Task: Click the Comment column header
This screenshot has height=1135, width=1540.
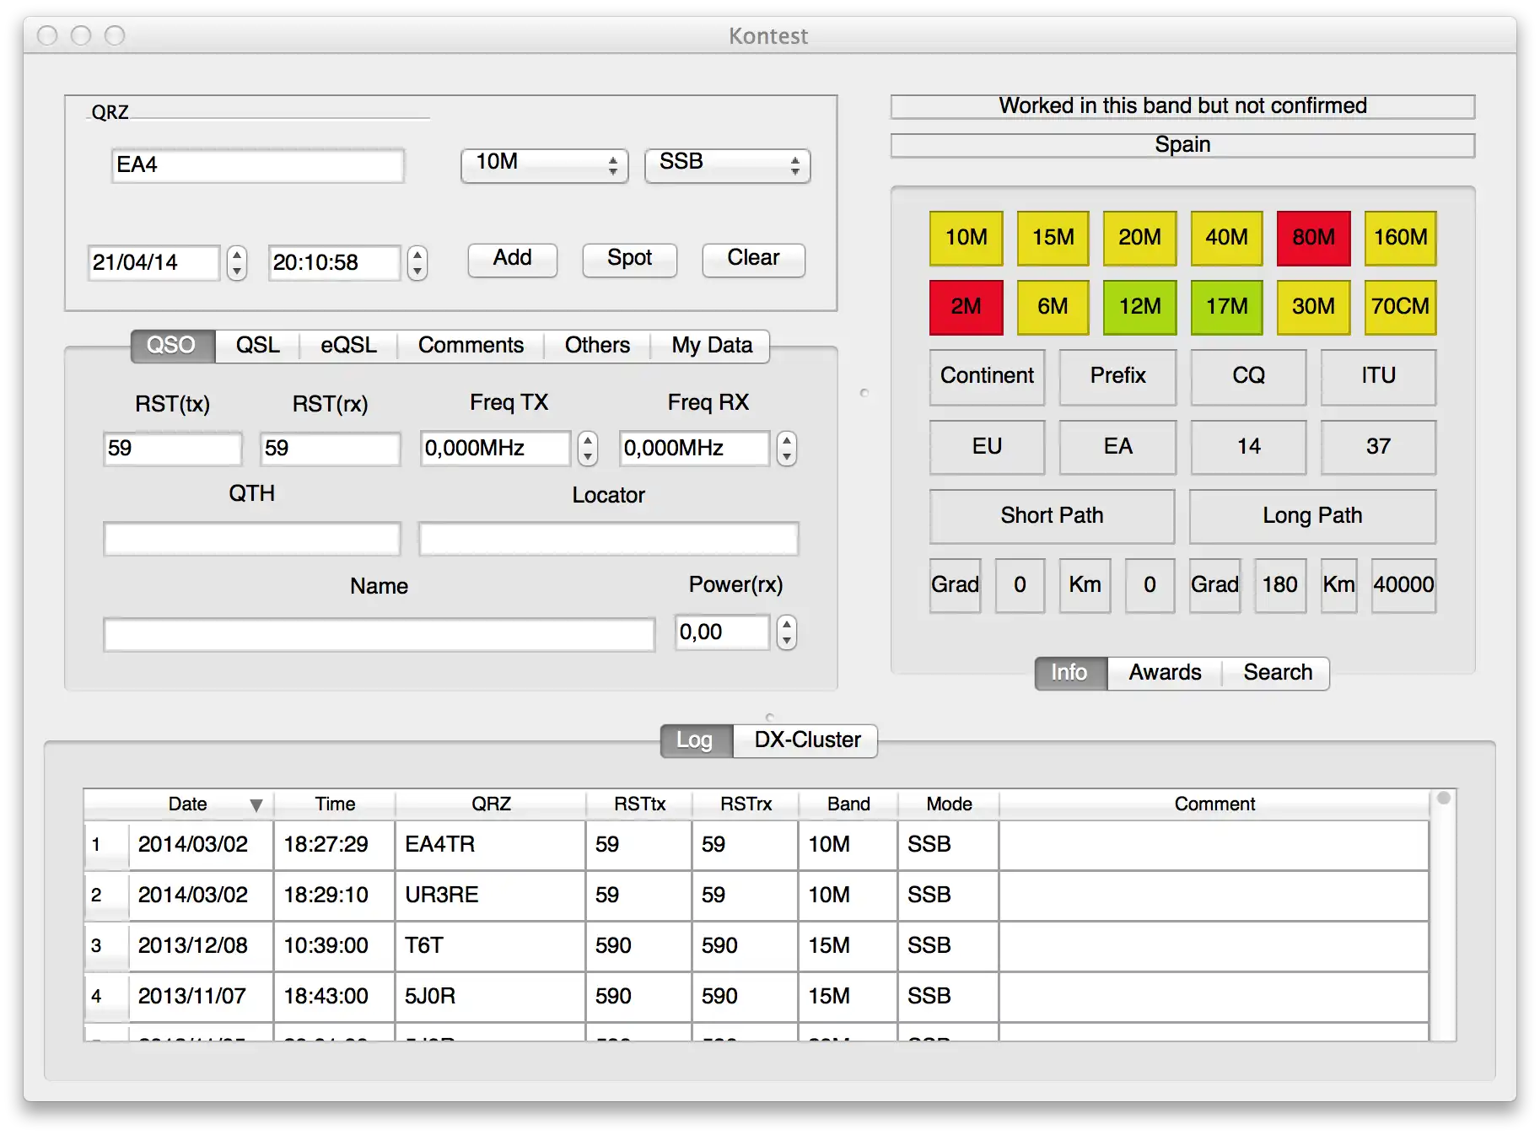Action: coord(1214,804)
